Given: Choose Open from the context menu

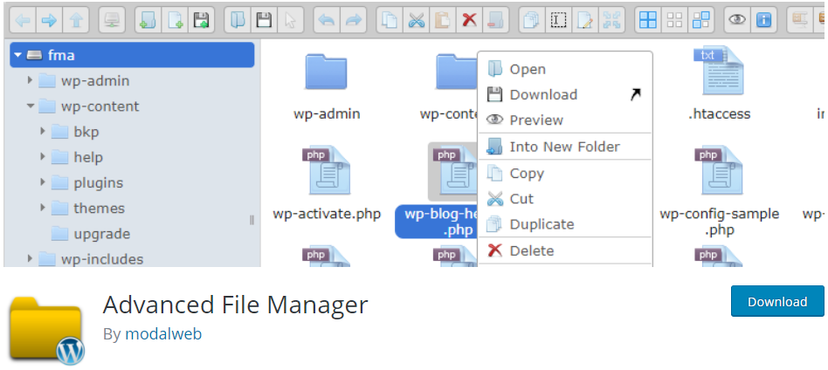Looking at the screenshot, I should (565, 69).
